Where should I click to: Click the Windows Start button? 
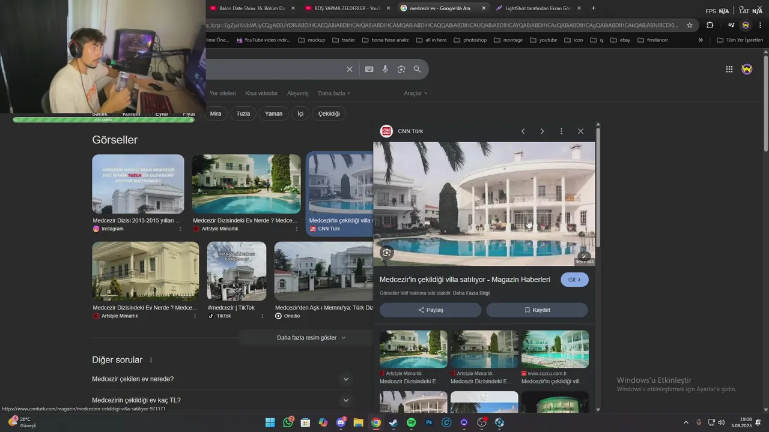(270, 422)
